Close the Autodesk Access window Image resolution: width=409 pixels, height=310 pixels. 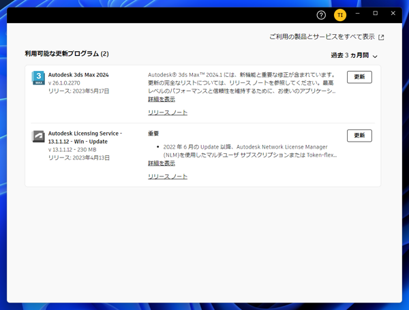[x=393, y=14]
